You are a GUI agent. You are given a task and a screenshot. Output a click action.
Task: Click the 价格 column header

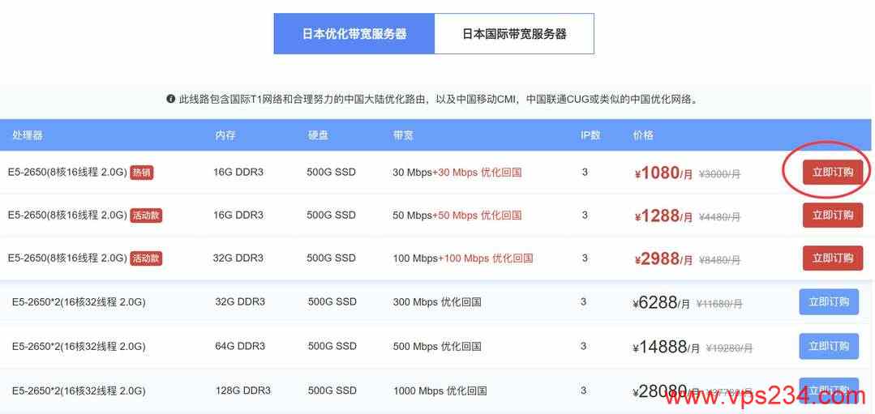pos(643,135)
